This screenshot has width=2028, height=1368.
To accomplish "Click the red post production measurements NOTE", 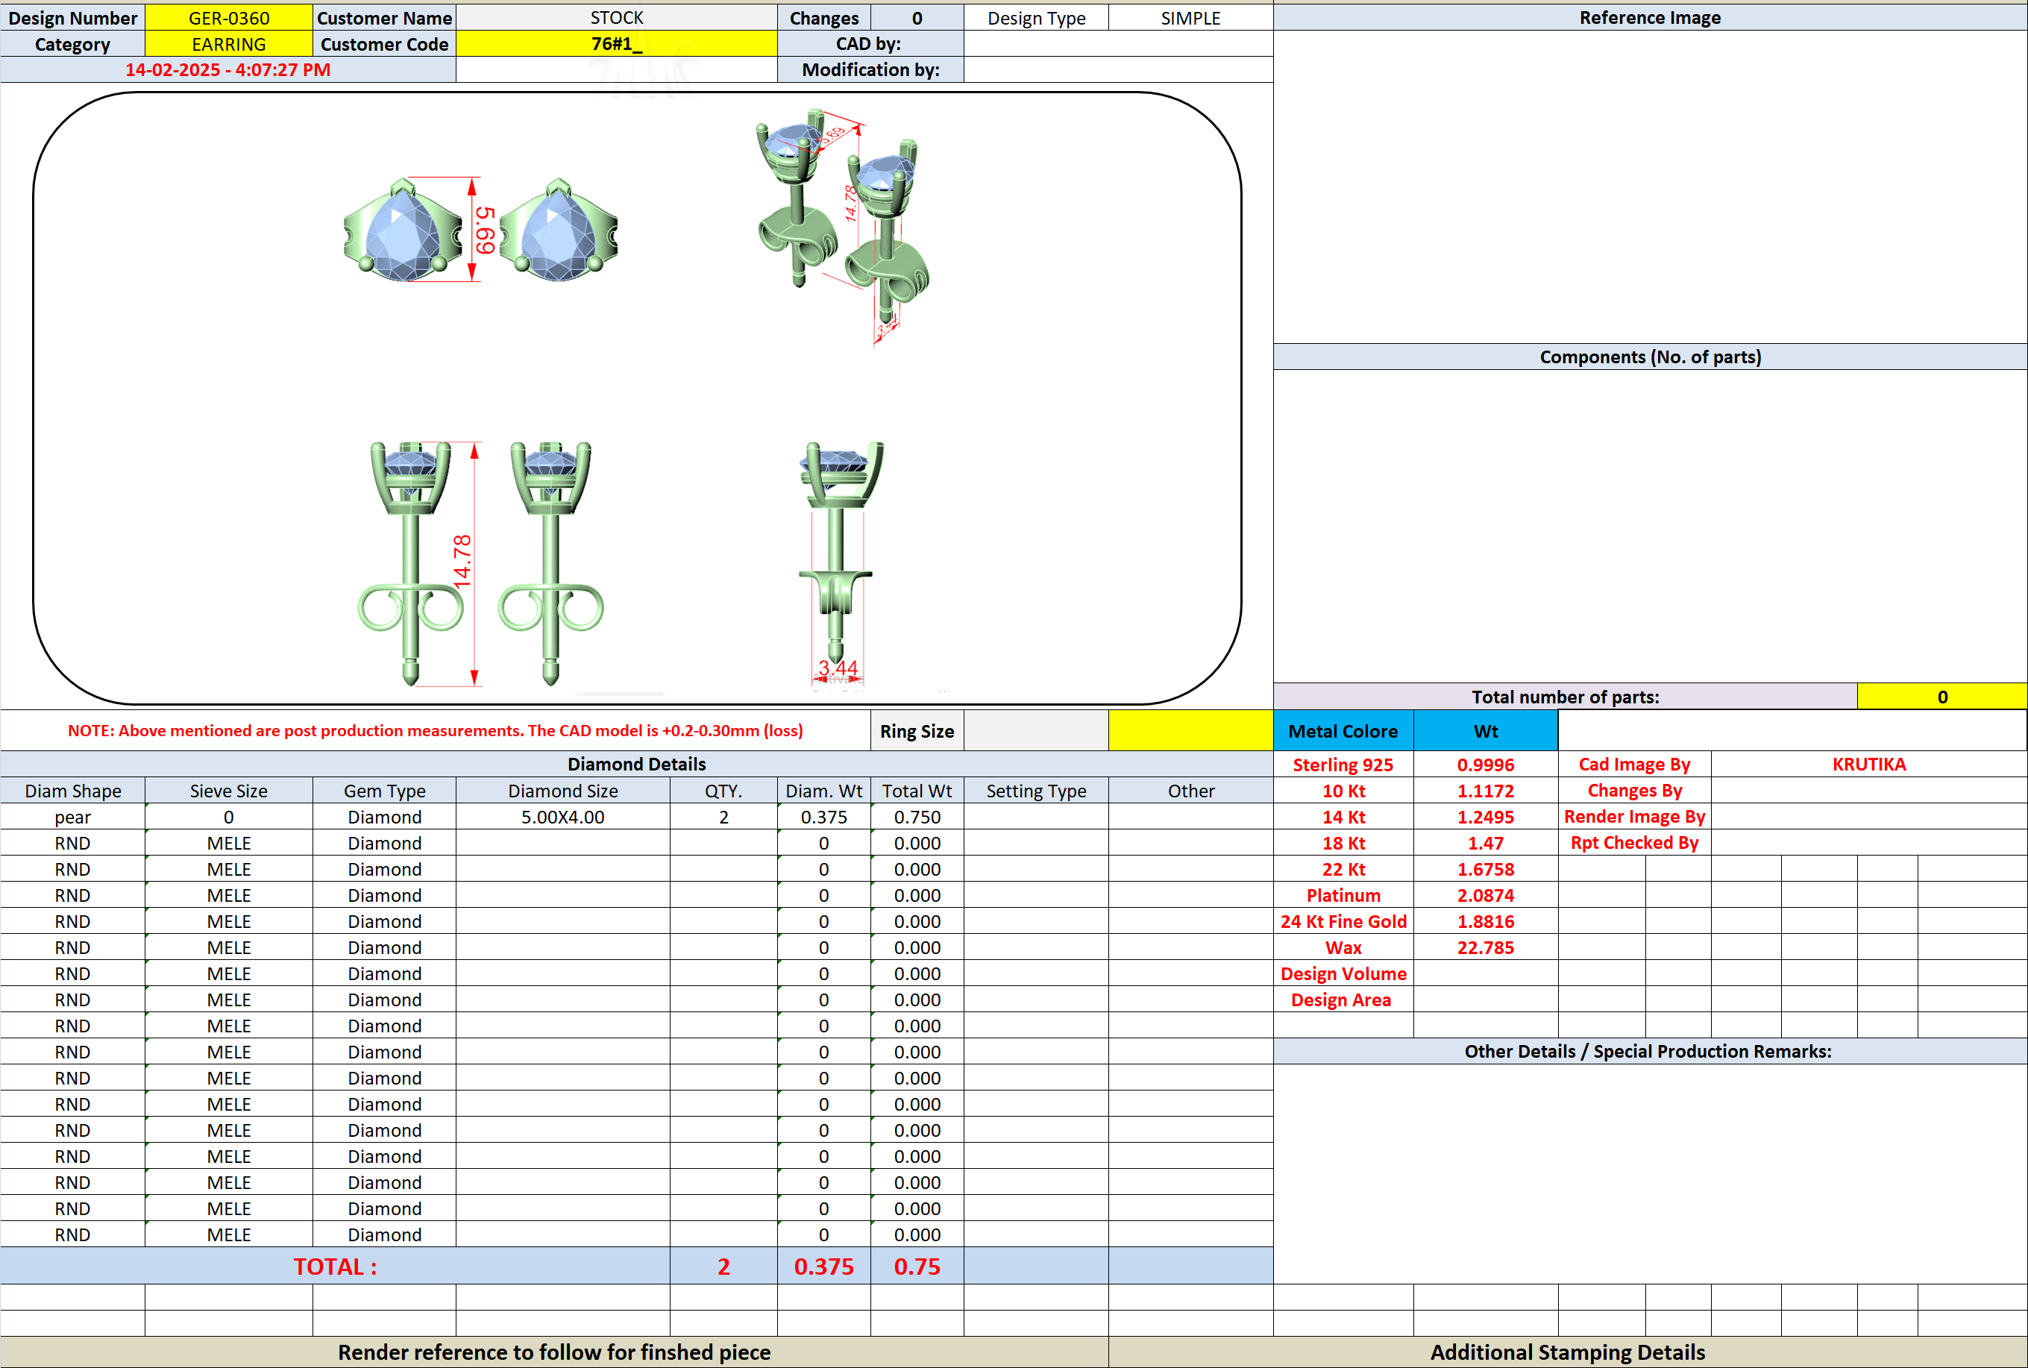I will (x=436, y=731).
